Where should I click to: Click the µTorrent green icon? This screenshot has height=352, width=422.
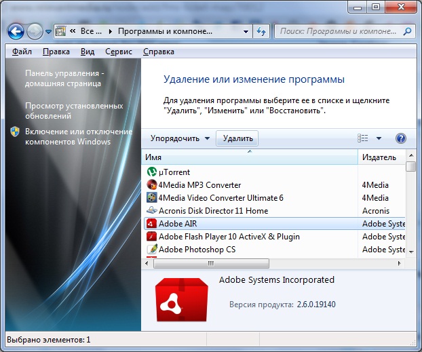click(x=152, y=172)
